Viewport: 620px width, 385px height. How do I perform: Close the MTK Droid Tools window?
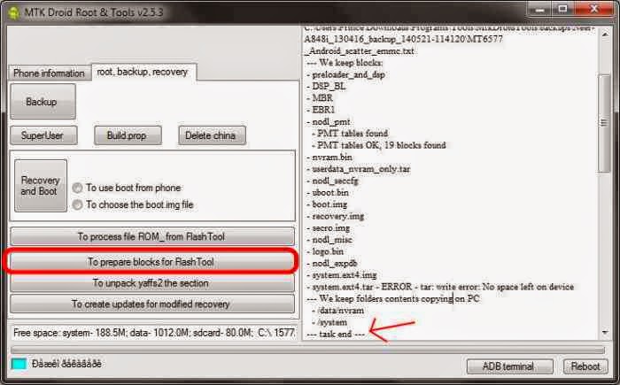594,10
